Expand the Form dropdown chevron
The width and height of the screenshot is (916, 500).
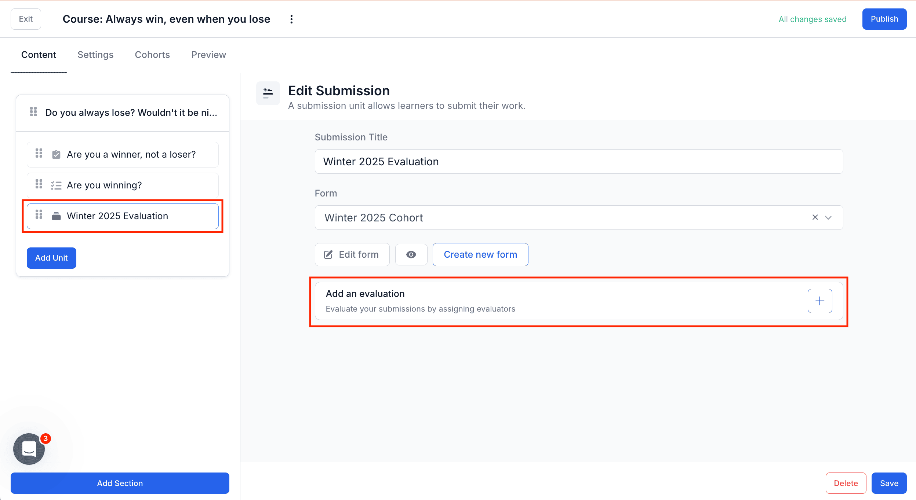[829, 217]
